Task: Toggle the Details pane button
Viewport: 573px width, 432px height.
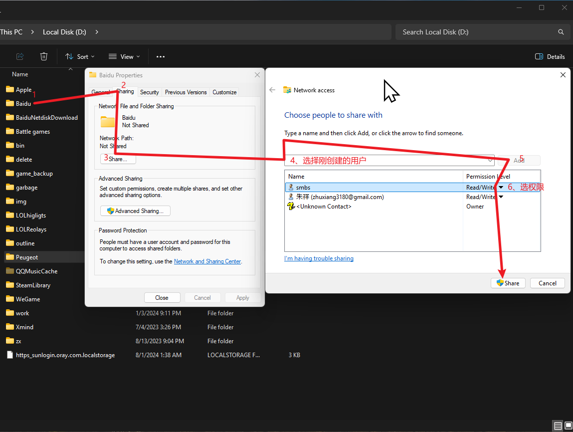Action: click(550, 56)
